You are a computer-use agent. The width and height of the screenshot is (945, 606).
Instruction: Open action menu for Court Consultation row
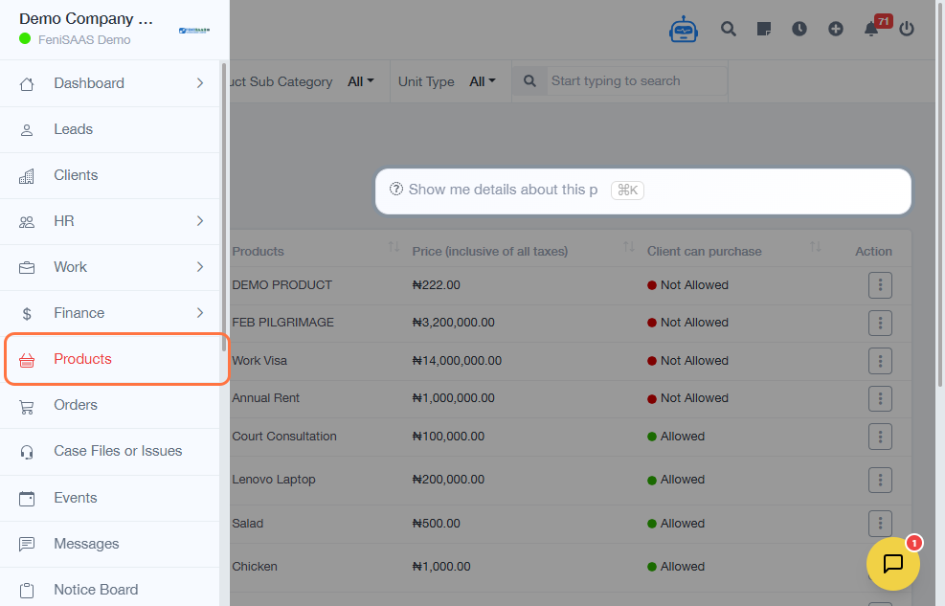[880, 437]
